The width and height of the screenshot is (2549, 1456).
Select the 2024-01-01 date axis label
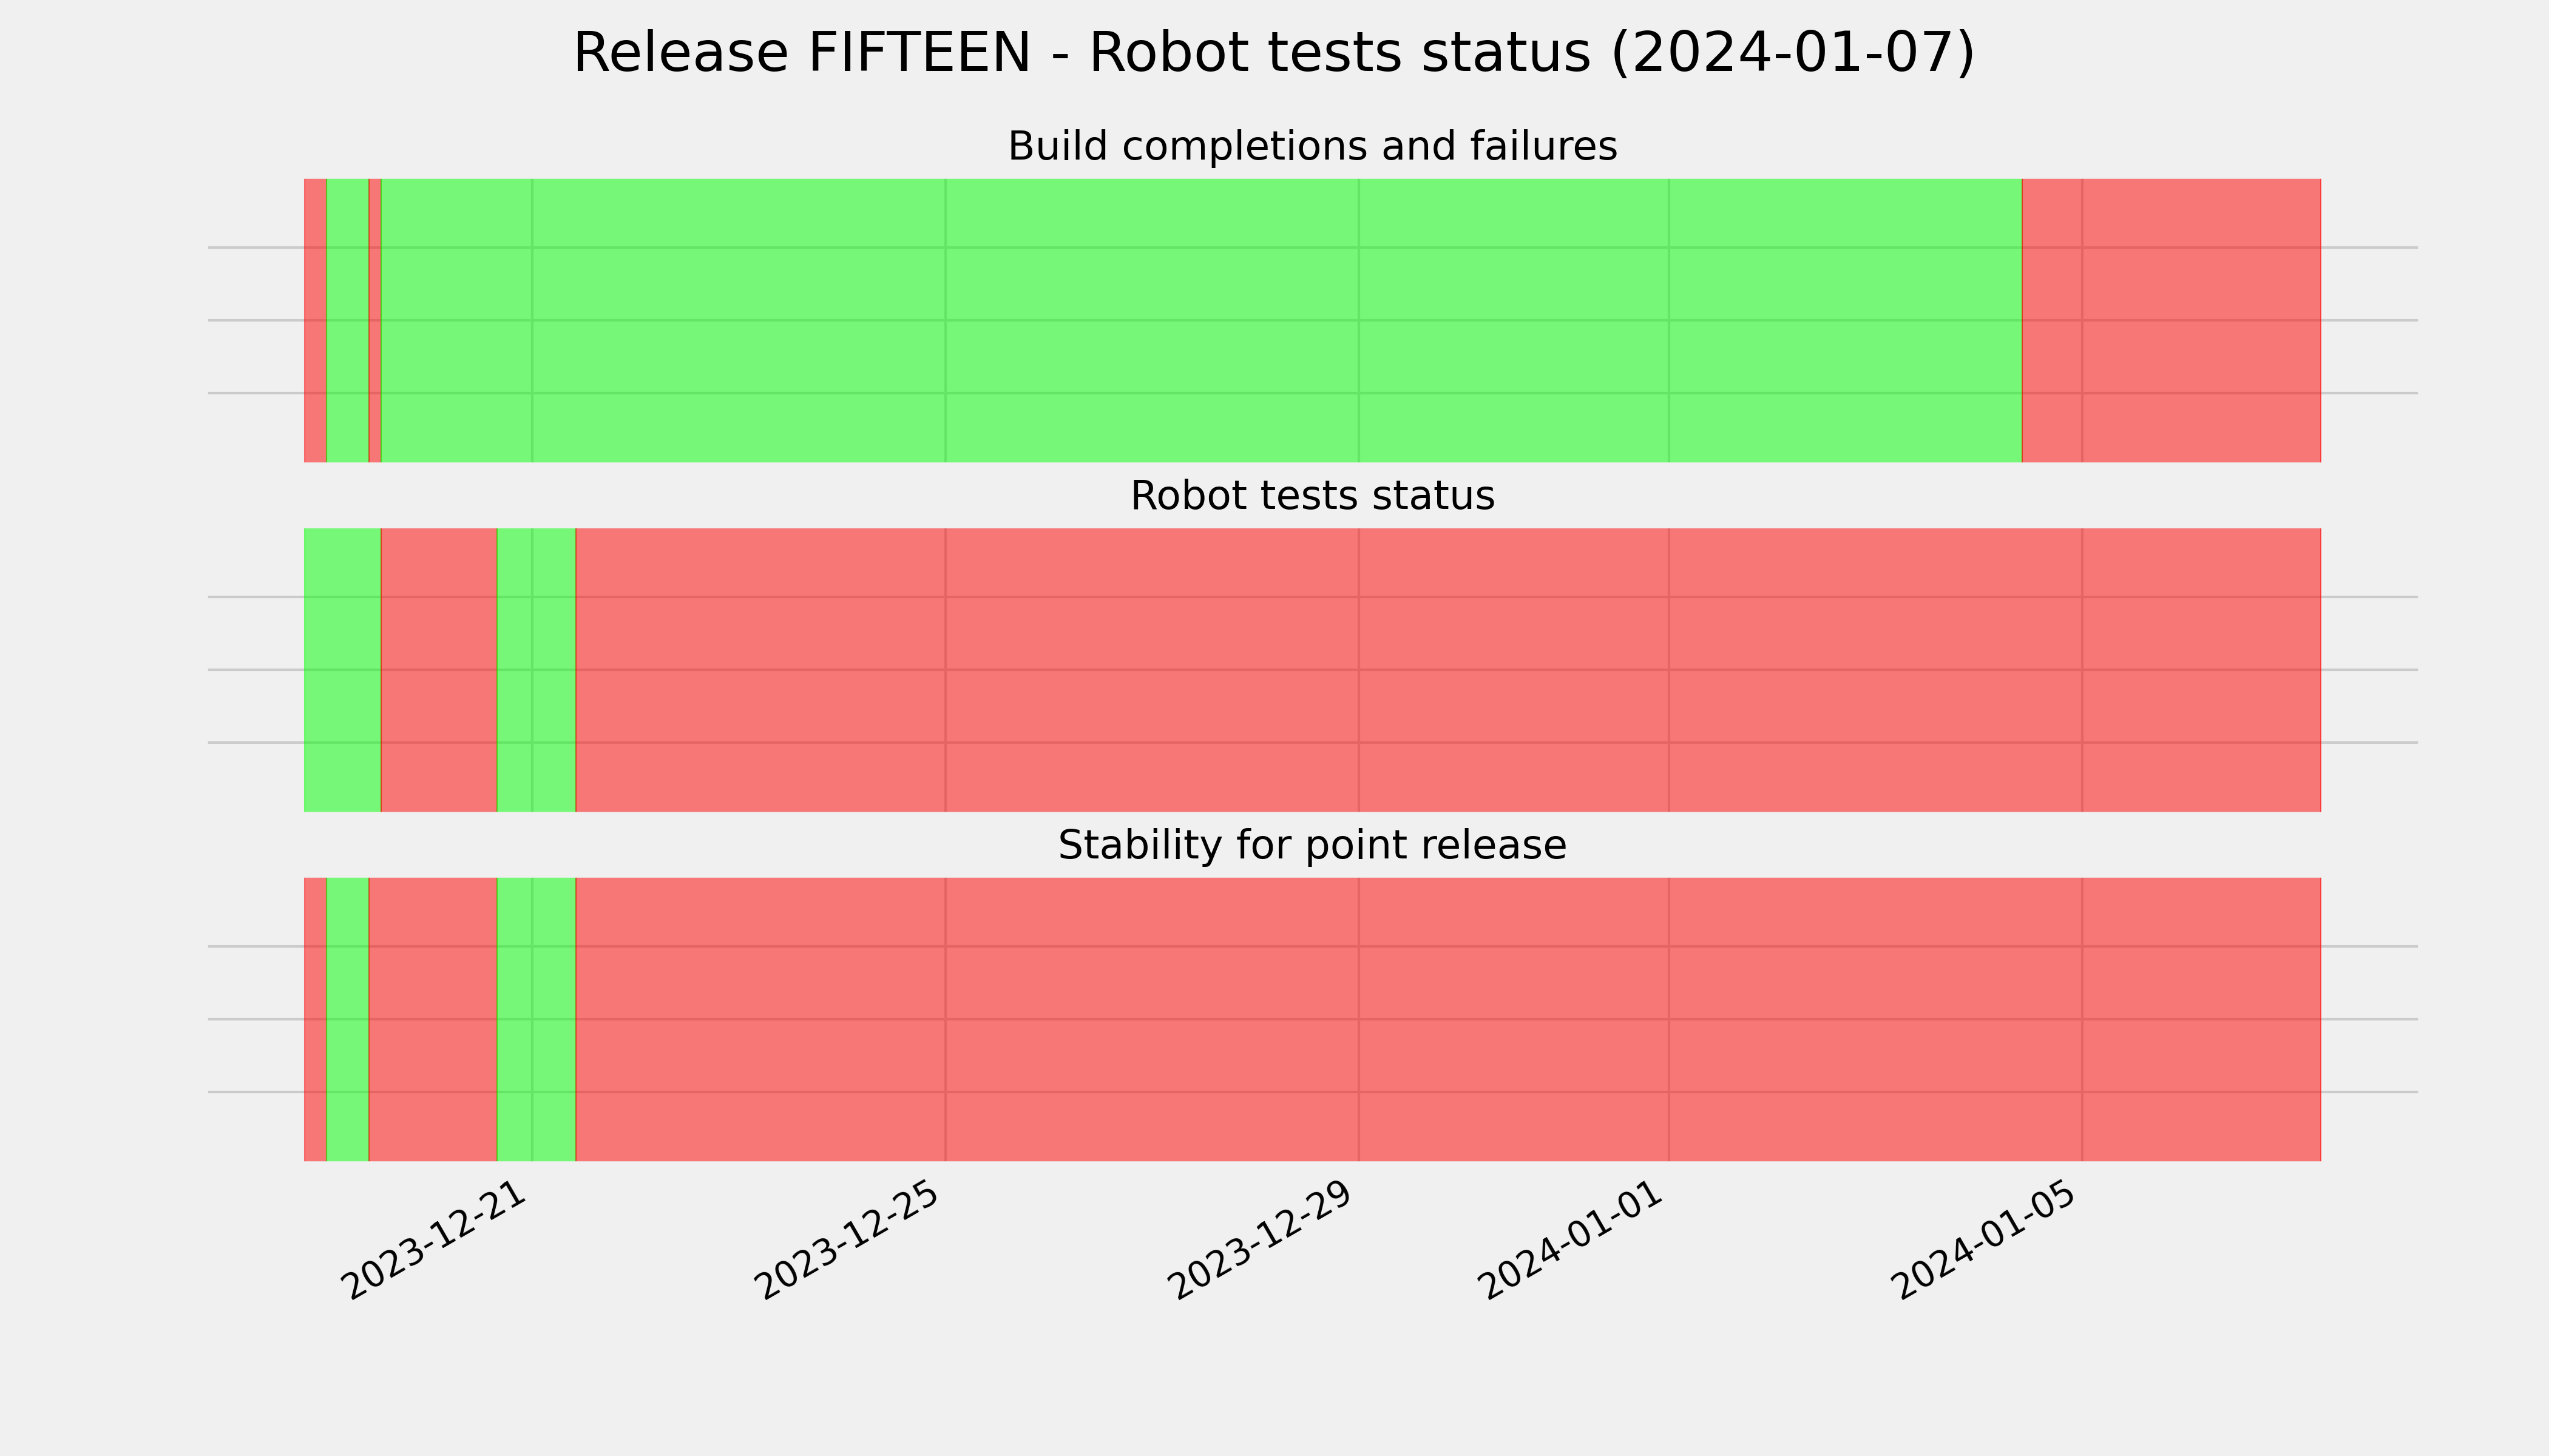click(1571, 1241)
